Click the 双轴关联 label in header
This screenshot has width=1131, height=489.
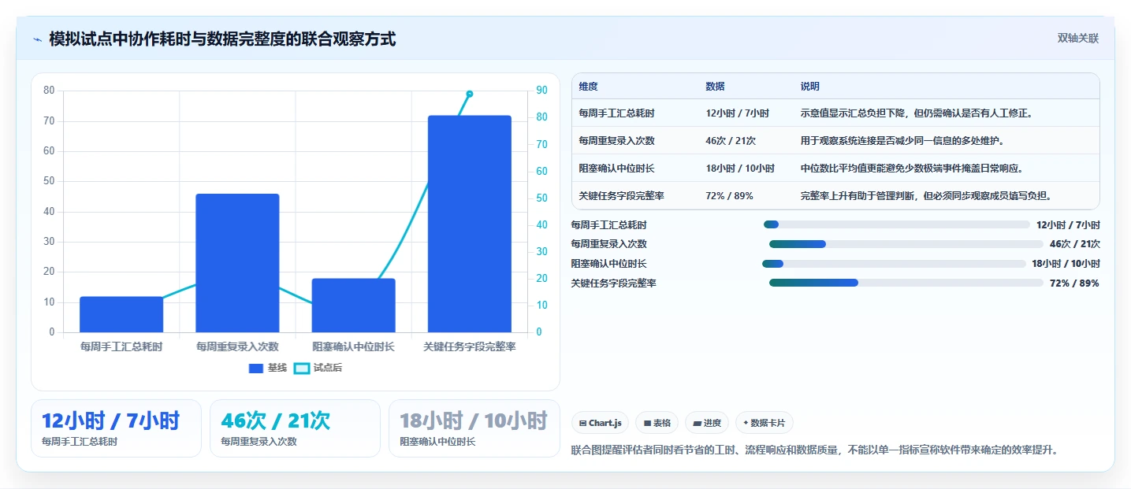click(1078, 39)
